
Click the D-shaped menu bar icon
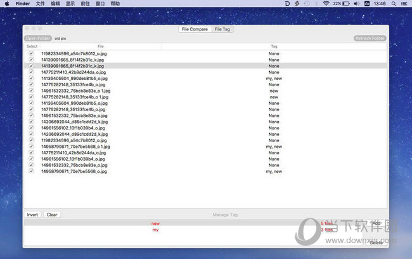click(287, 3)
